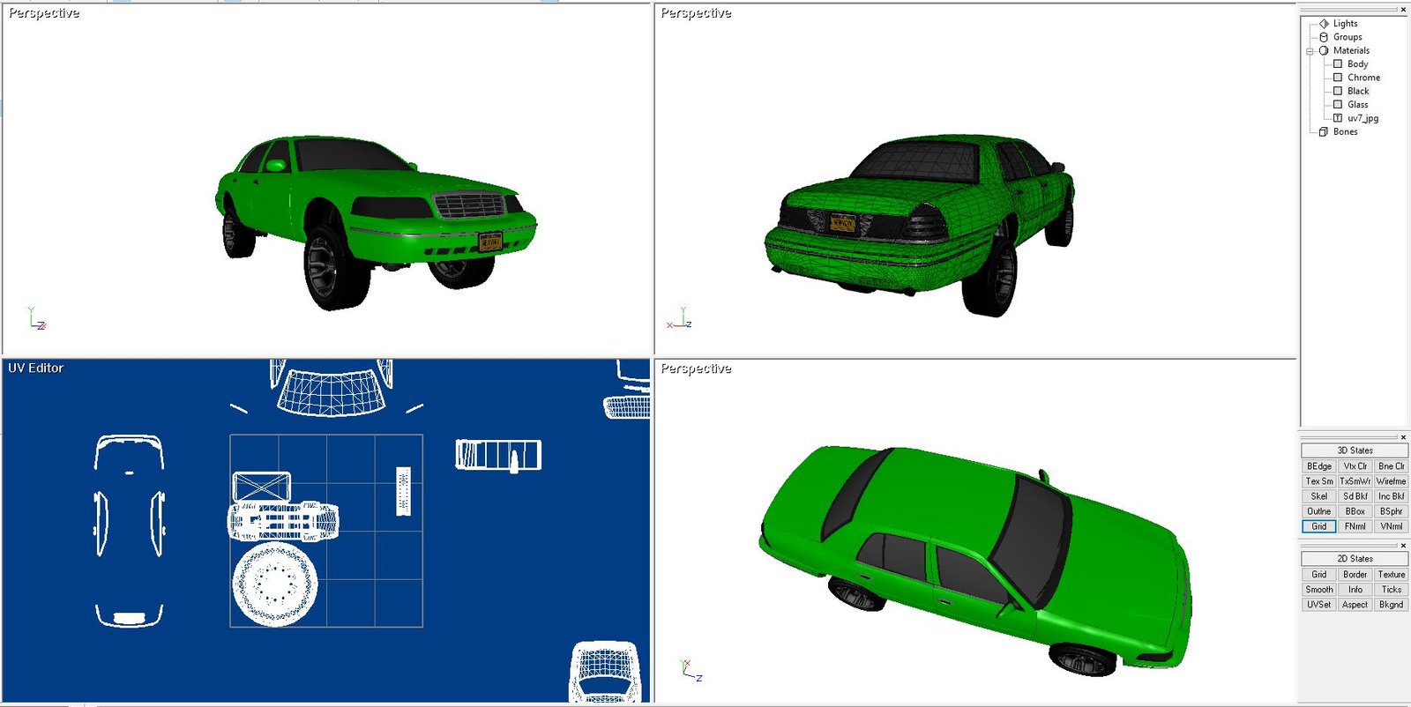The image size is (1411, 707).
Task: Toggle Wirefme 3D state
Action: pos(1391,481)
